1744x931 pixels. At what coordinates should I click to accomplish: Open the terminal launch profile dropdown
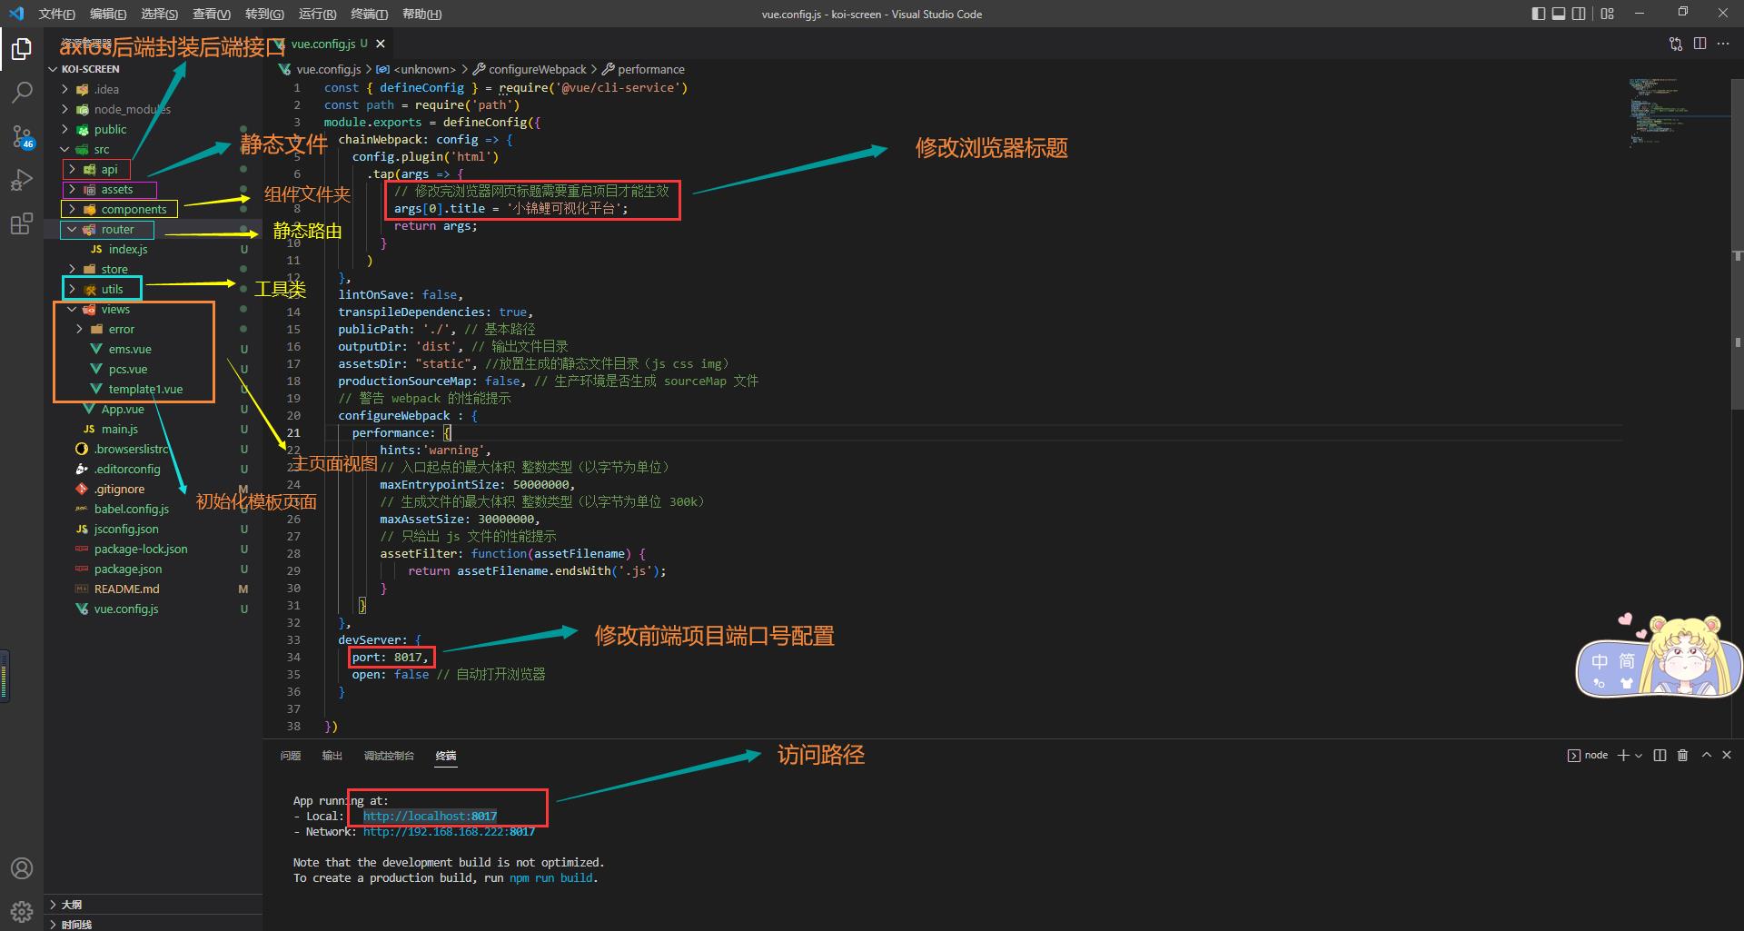coord(1639,755)
